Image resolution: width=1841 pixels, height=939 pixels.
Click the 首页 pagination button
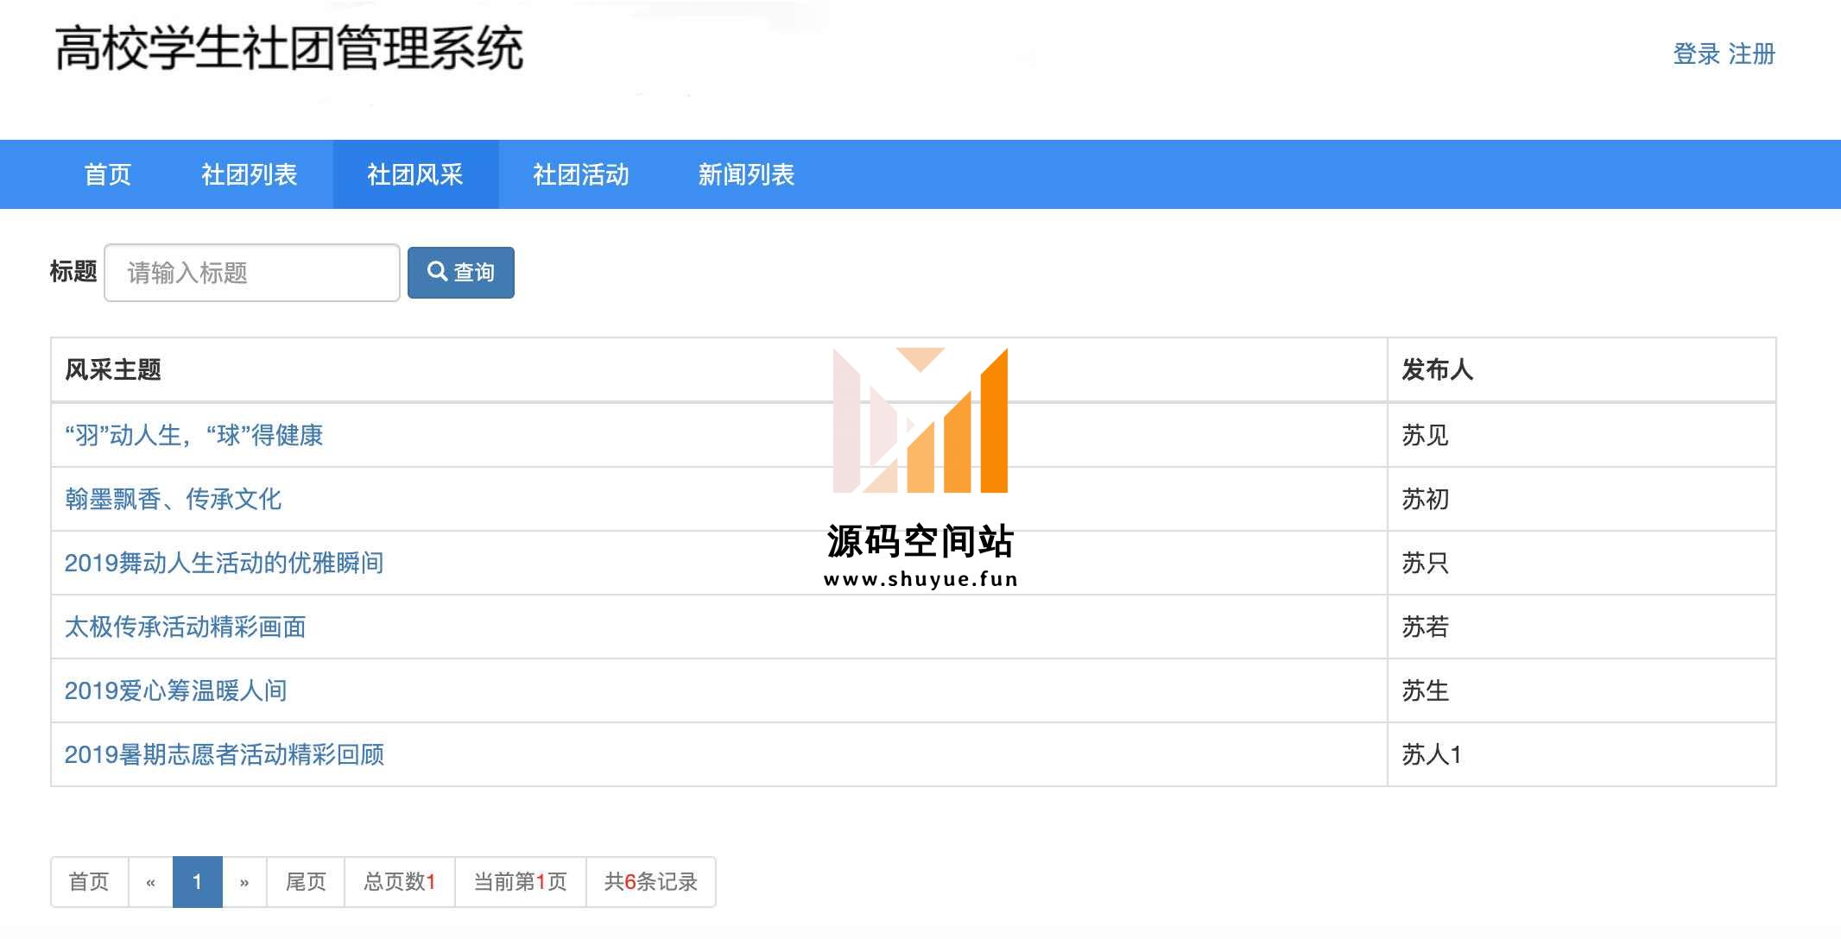tap(90, 882)
